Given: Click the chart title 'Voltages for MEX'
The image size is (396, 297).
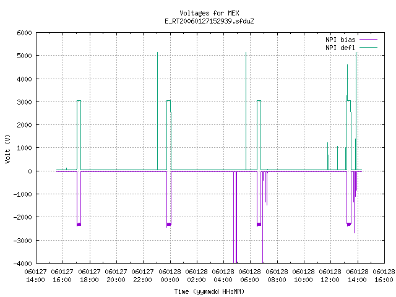Looking at the screenshot, I should [209, 13].
